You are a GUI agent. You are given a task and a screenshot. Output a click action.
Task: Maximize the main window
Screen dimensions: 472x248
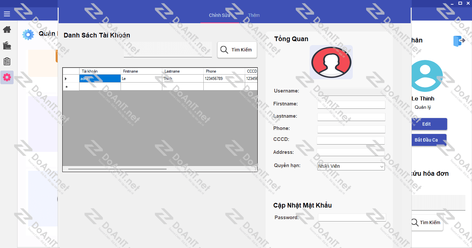[460, 3]
